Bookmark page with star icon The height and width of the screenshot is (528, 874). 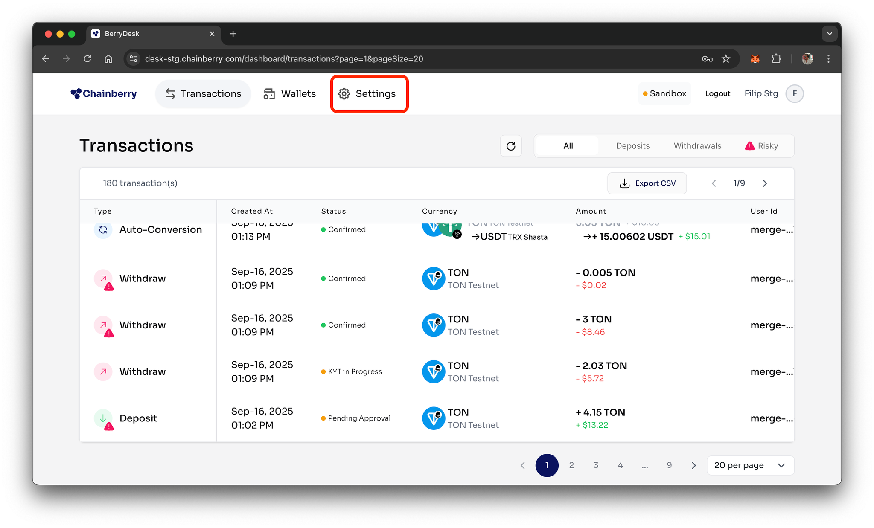point(726,59)
